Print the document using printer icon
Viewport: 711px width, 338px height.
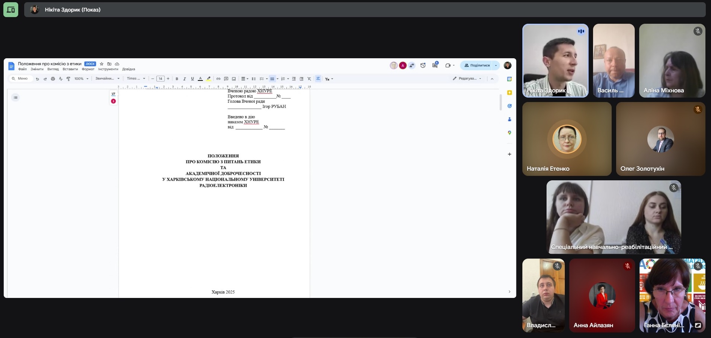(x=53, y=79)
